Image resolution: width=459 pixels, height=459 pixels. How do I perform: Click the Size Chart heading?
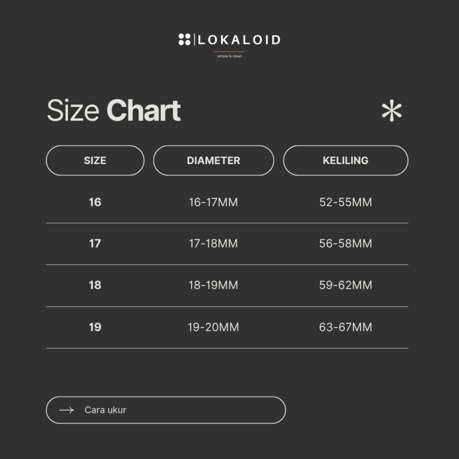(x=114, y=111)
